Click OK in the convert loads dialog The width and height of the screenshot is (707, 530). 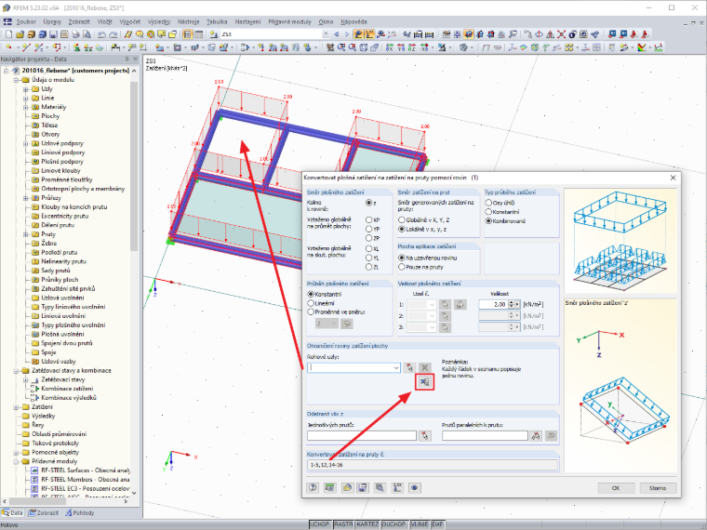[616, 488]
